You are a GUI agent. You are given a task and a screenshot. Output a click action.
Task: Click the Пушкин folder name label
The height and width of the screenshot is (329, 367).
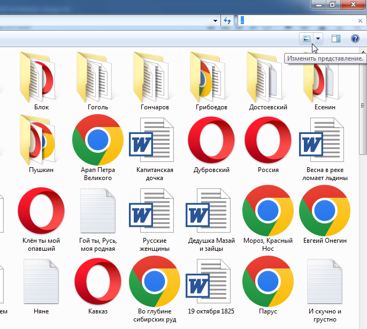41,170
